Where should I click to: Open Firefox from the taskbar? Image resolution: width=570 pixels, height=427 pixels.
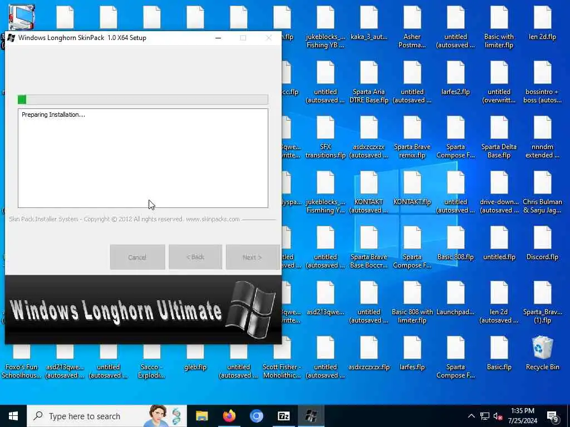[x=229, y=416]
